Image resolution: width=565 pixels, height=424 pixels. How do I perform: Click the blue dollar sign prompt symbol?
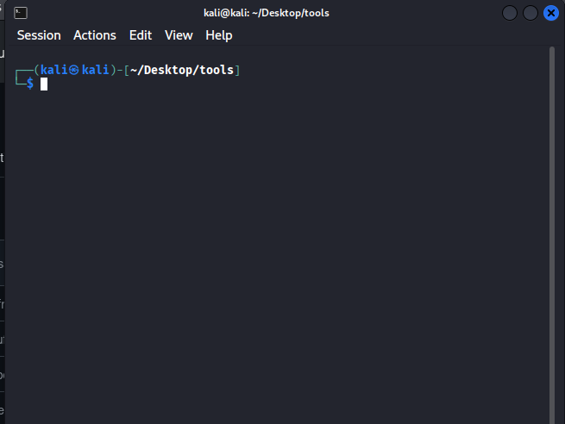click(x=30, y=84)
